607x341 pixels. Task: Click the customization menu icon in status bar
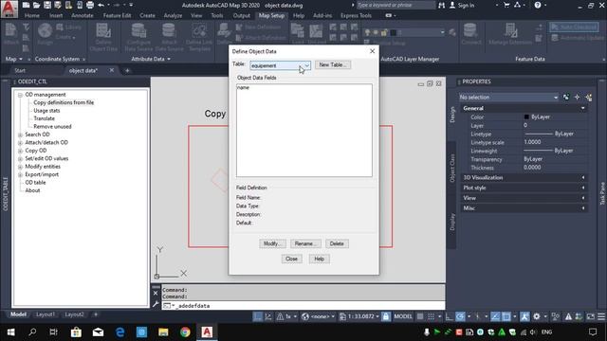(601, 316)
